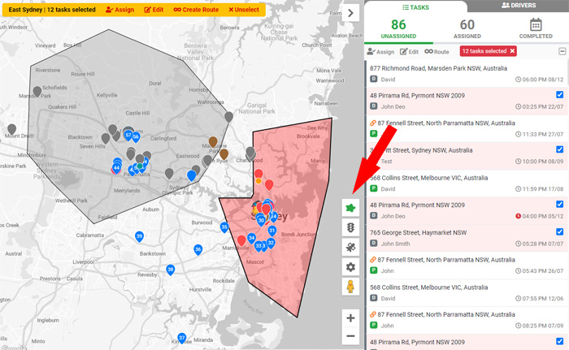Click the green polygon zone drawing tool
This screenshot has width=569, height=350.
350,208
